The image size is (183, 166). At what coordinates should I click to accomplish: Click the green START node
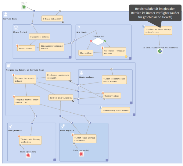24,7
